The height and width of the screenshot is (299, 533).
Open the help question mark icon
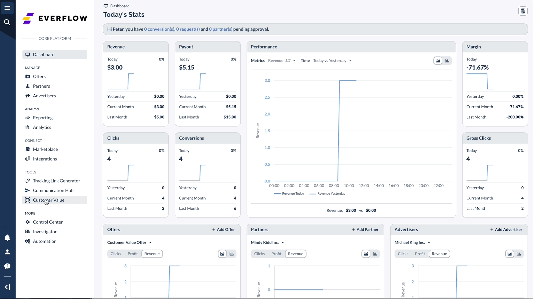click(7, 266)
